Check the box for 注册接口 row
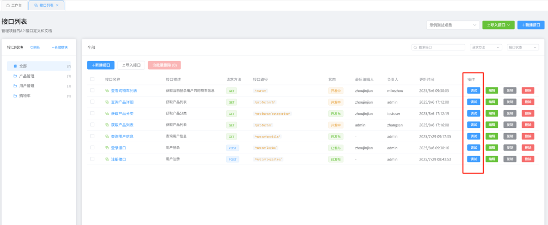The width and height of the screenshot is (548, 225). tap(92, 159)
